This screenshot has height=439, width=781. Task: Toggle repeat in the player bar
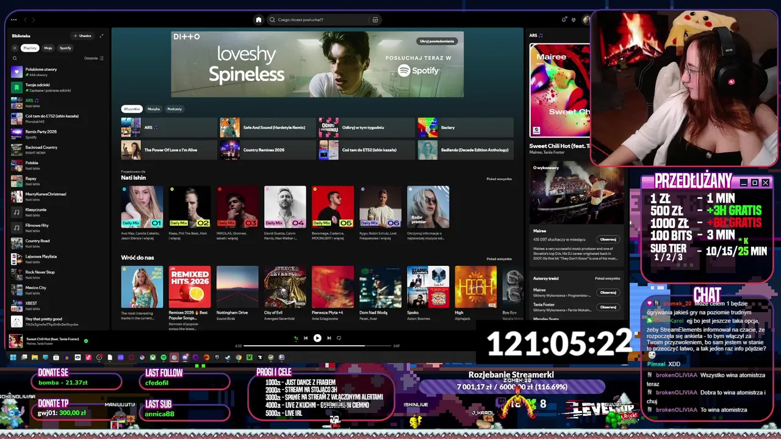[339, 338]
